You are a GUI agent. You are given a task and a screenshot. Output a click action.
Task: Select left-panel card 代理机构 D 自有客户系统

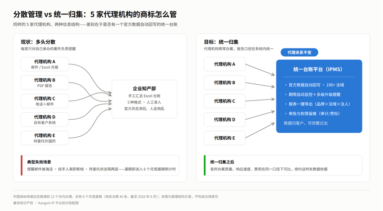tap(45, 119)
